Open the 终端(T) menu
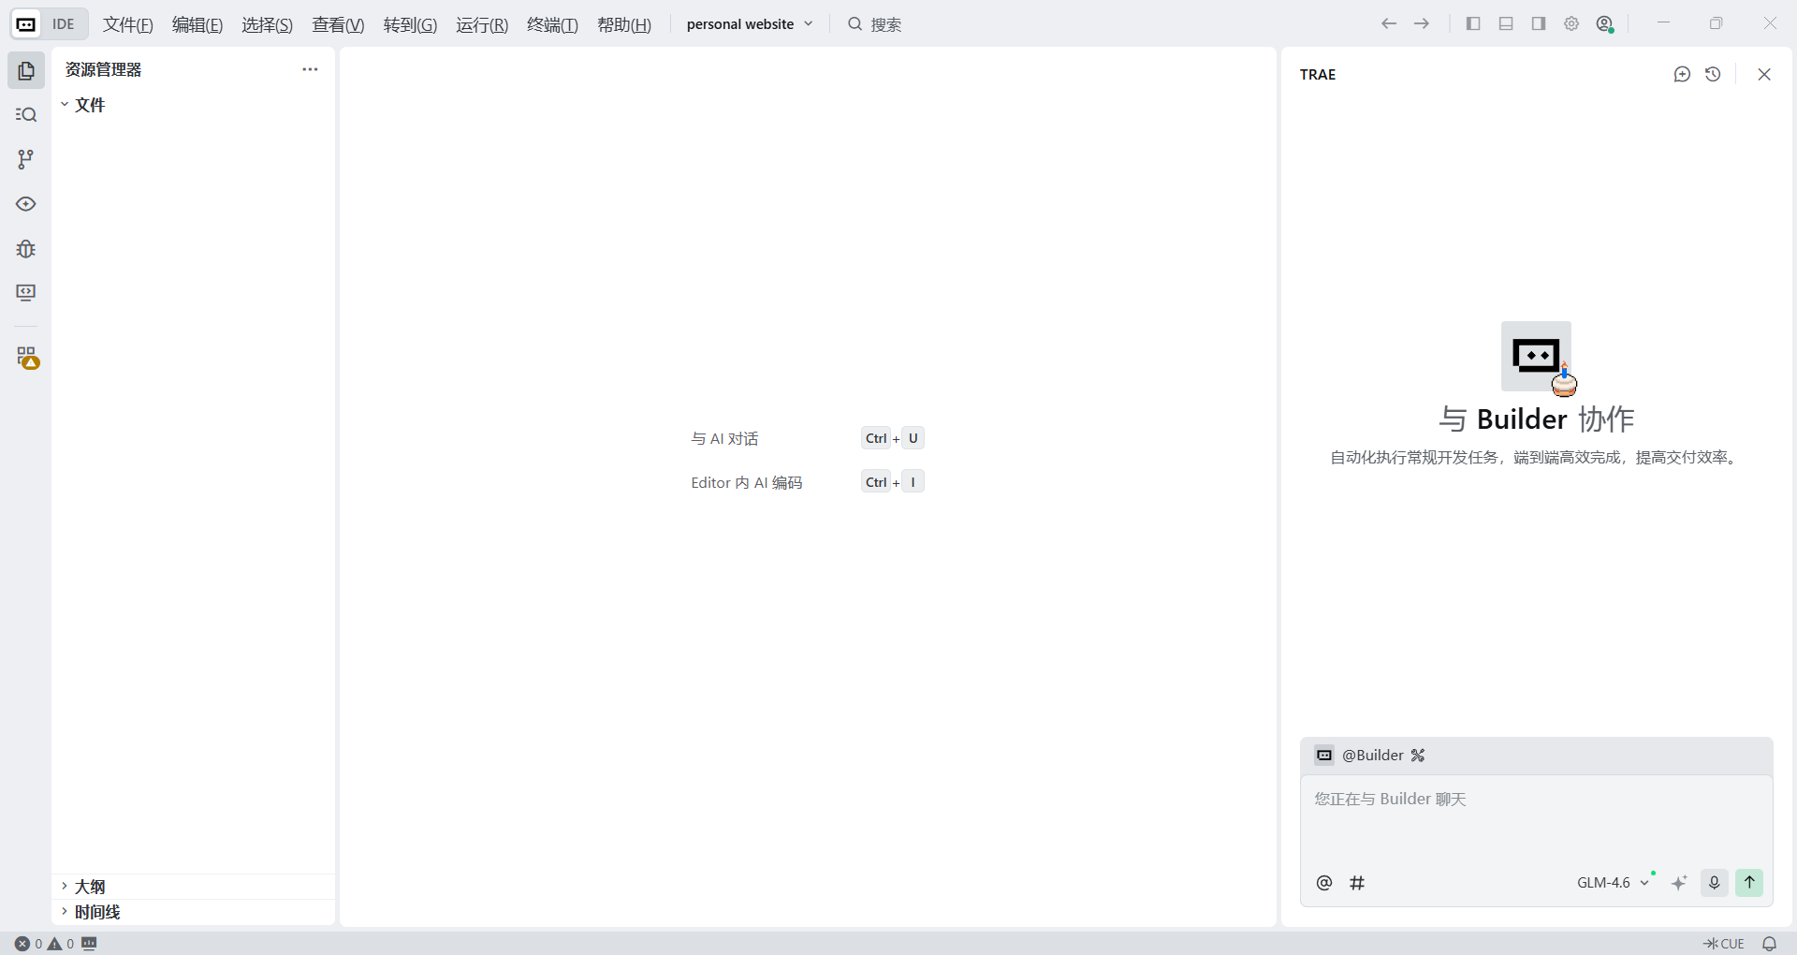This screenshot has height=955, width=1797. pos(552,25)
